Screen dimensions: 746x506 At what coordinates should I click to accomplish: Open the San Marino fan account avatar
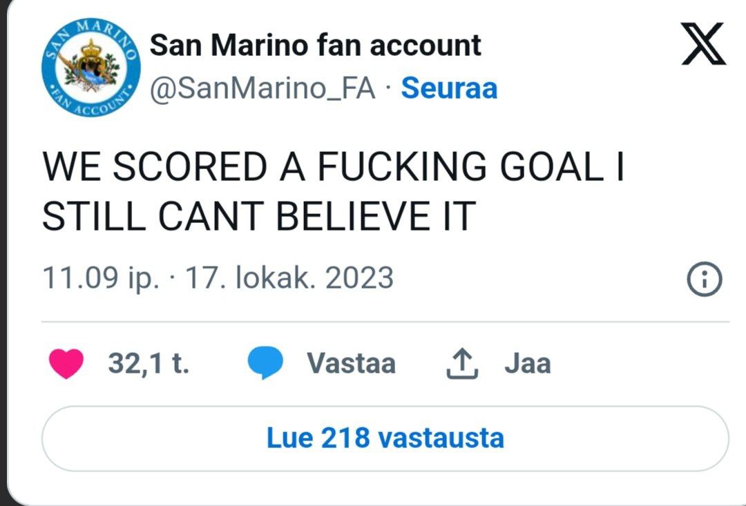[x=91, y=67]
